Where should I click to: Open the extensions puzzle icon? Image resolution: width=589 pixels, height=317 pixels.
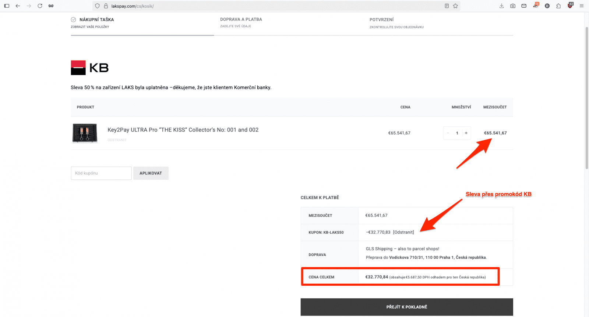(x=558, y=6)
